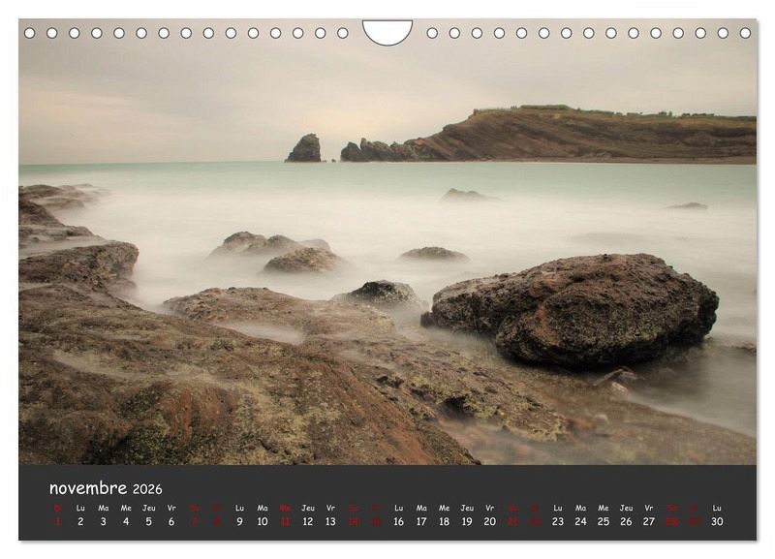775x559 pixels.
Task: Click date 30 at the strip's end
Action: [717, 521]
